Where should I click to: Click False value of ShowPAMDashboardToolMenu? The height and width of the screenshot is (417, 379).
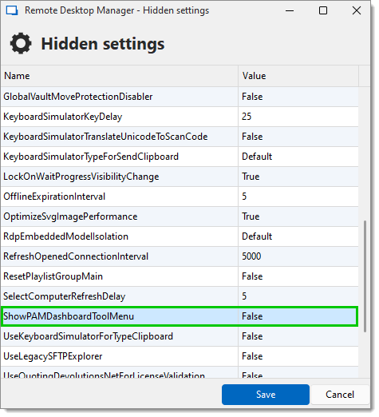tap(253, 317)
